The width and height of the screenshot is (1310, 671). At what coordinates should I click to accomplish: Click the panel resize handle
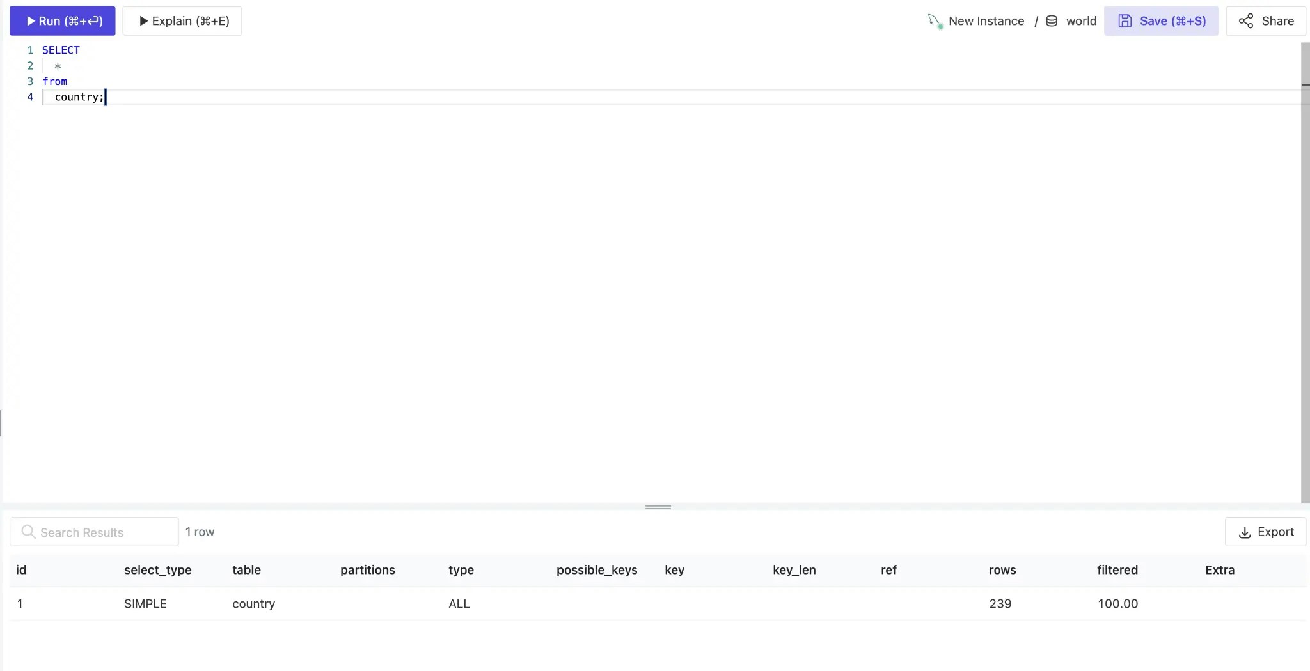658,507
